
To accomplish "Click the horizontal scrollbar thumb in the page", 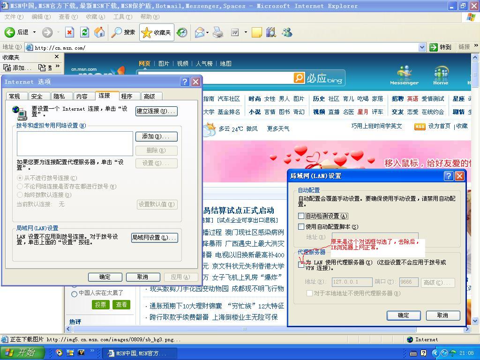I will (245, 329).
